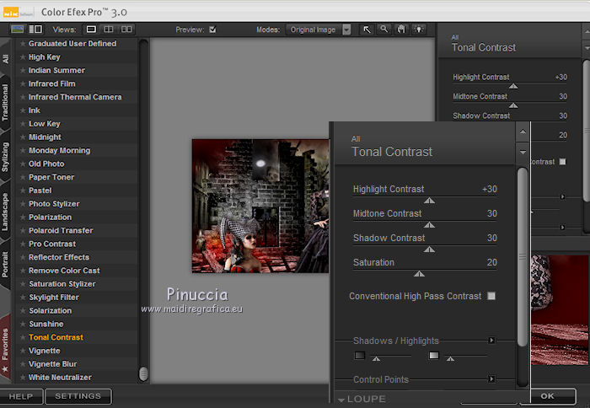
Task: Expand the Control Points section
Action: point(491,379)
